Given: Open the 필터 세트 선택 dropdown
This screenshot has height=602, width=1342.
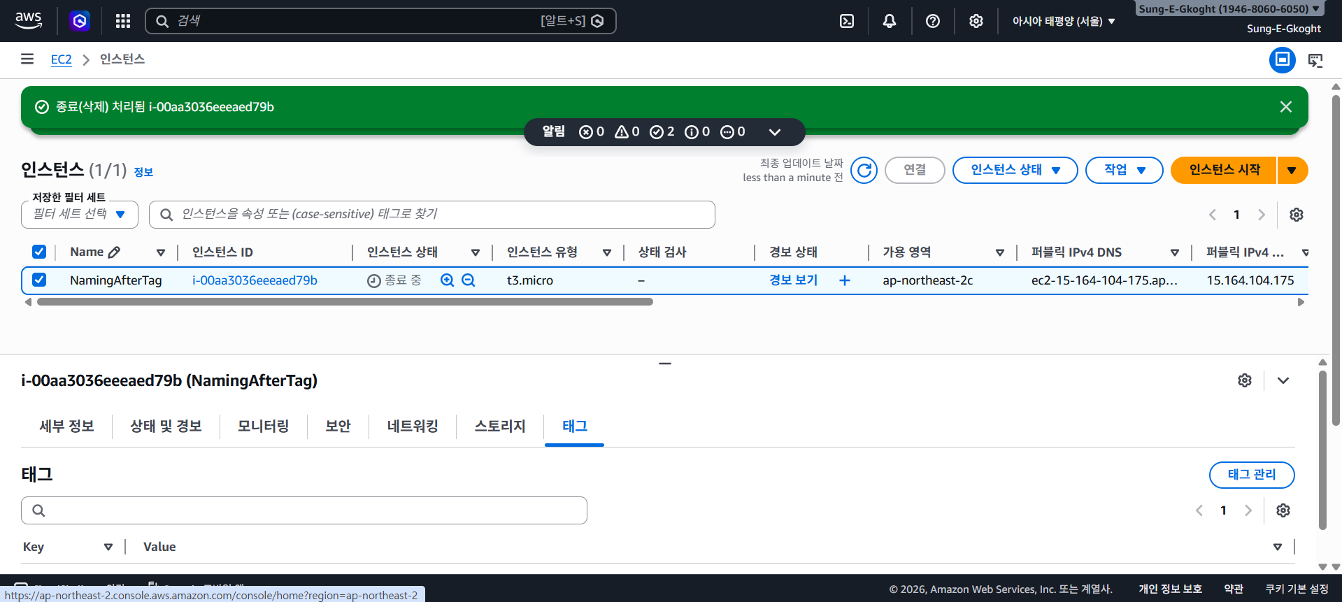Looking at the screenshot, I should [80, 215].
